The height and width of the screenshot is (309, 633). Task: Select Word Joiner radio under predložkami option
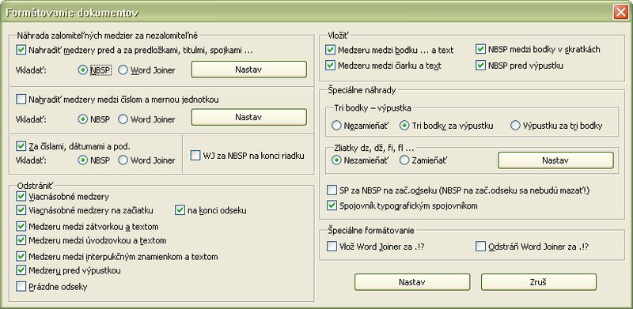123,70
